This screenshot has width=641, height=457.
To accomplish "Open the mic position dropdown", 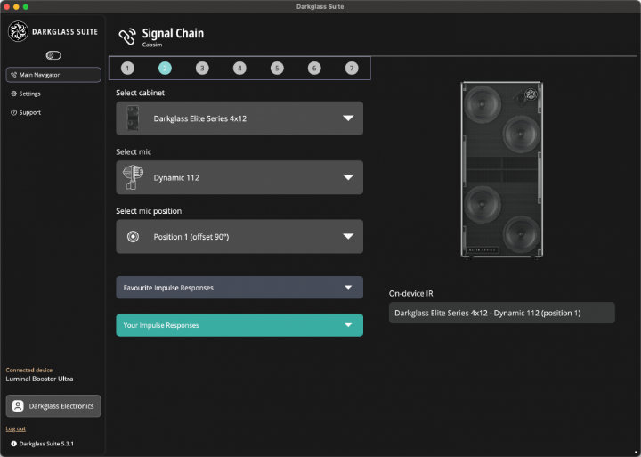I will tap(239, 236).
